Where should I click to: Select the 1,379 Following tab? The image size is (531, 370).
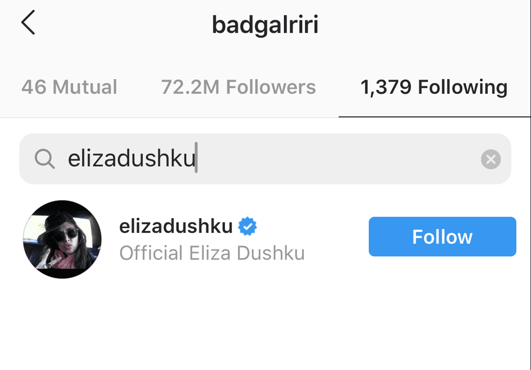coord(434,87)
